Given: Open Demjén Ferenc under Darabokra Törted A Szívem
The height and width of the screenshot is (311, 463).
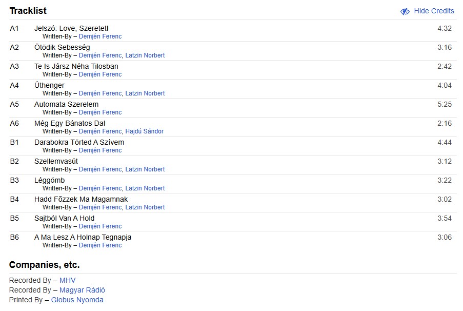Looking at the screenshot, I should point(100,150).
